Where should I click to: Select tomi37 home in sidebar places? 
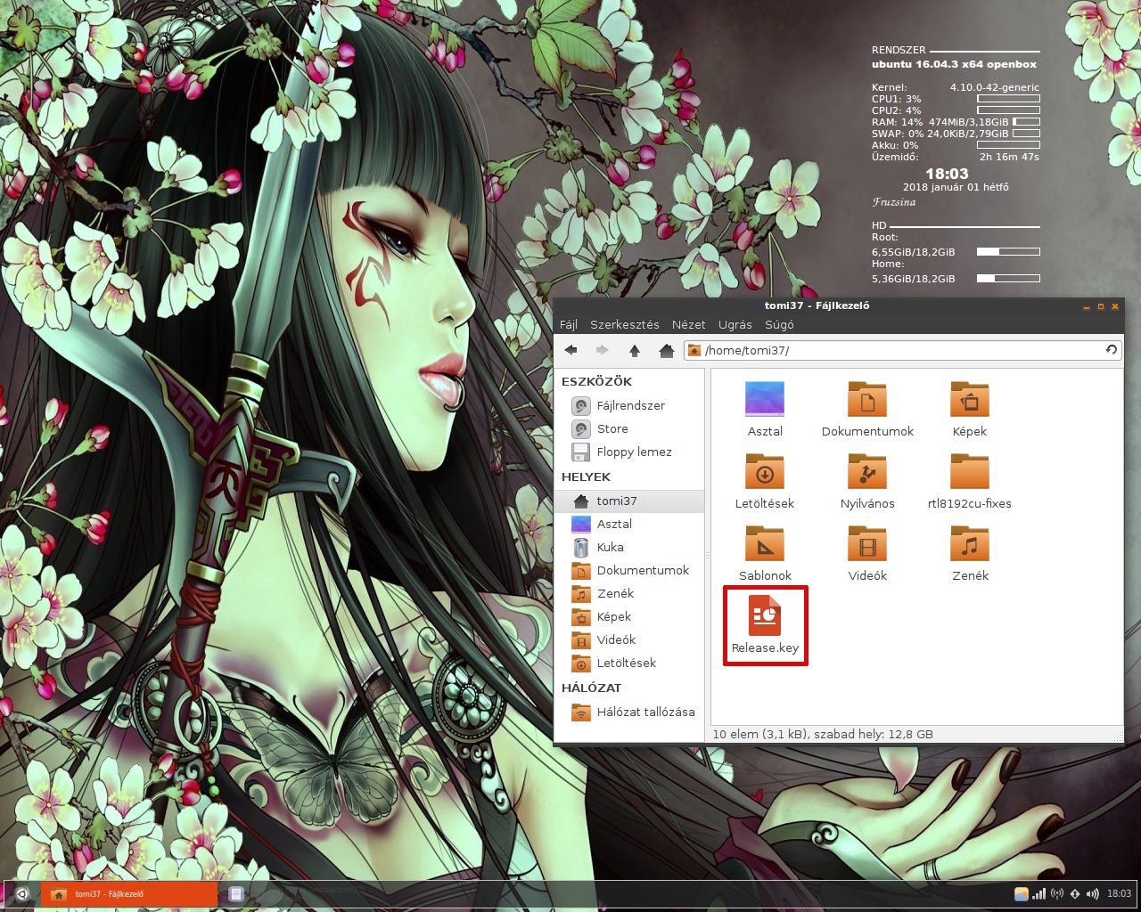pyautogui.click(x=629, y=501)
